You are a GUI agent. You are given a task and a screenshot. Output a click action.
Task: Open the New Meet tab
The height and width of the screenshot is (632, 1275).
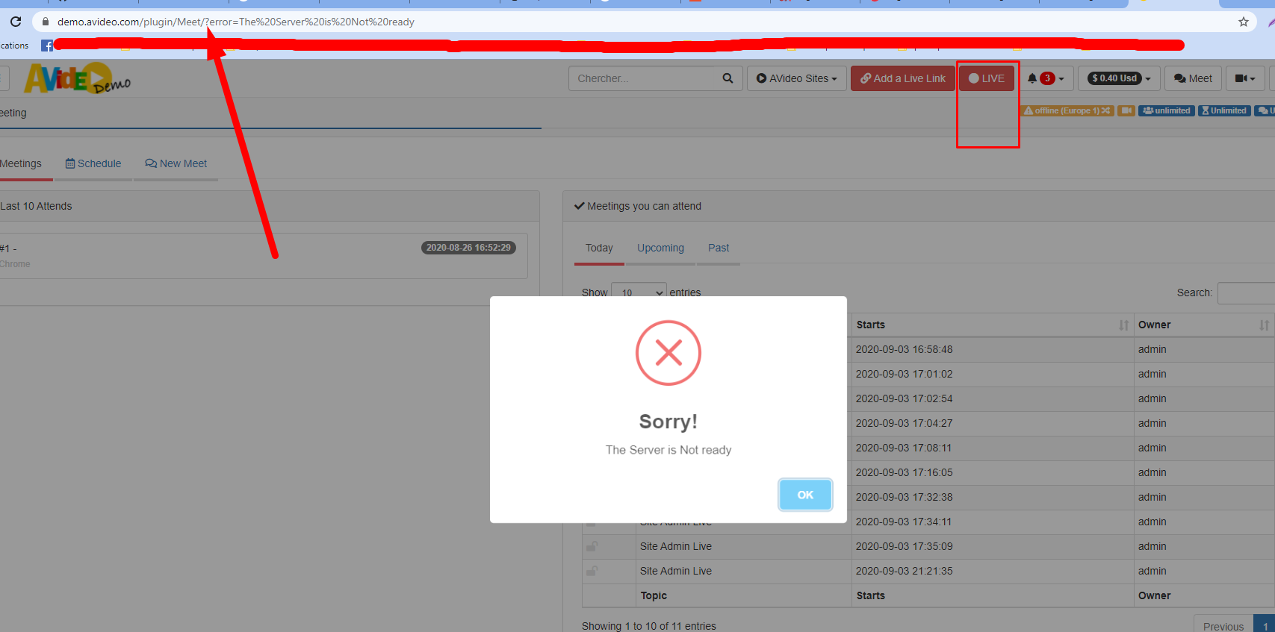click(x=176, y=163)
